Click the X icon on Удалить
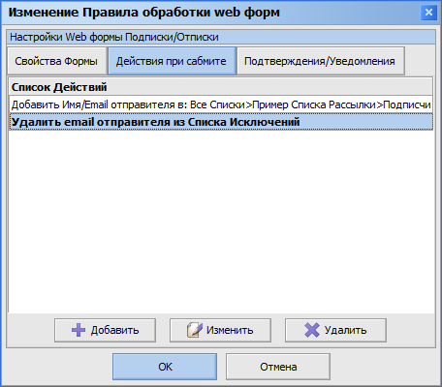 pyautogui.click(x=312, y=330)
